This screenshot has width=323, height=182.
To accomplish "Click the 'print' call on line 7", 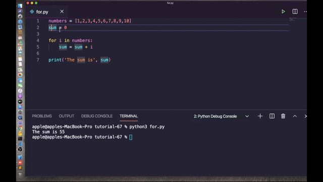I will tap(55, 60).
